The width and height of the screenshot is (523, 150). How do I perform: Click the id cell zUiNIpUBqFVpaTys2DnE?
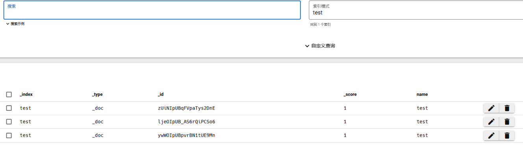186,108
